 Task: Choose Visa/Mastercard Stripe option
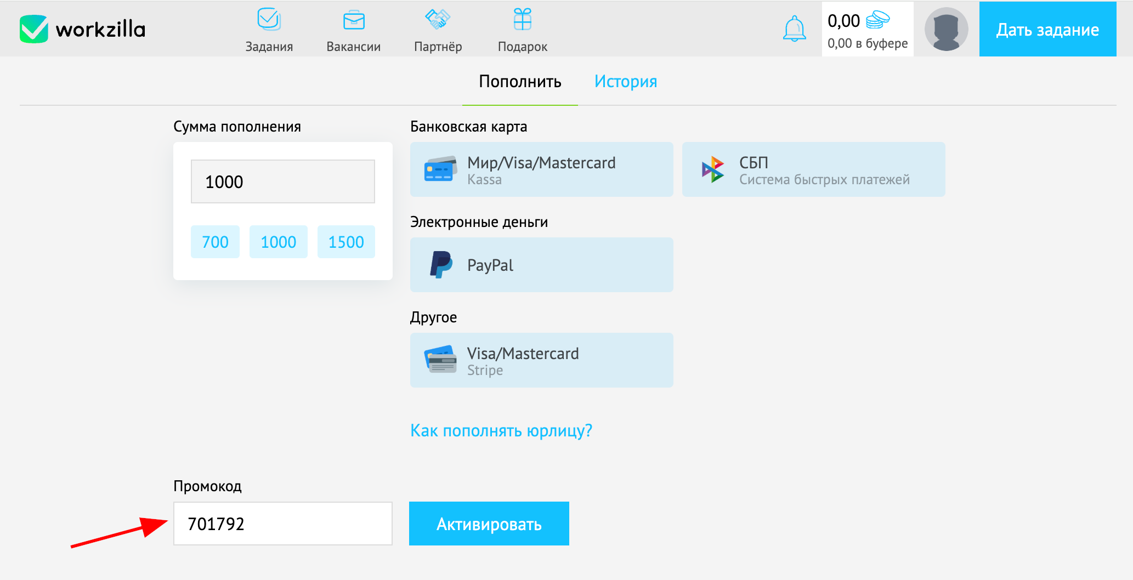pyautogui.click(x=541, y=360)
